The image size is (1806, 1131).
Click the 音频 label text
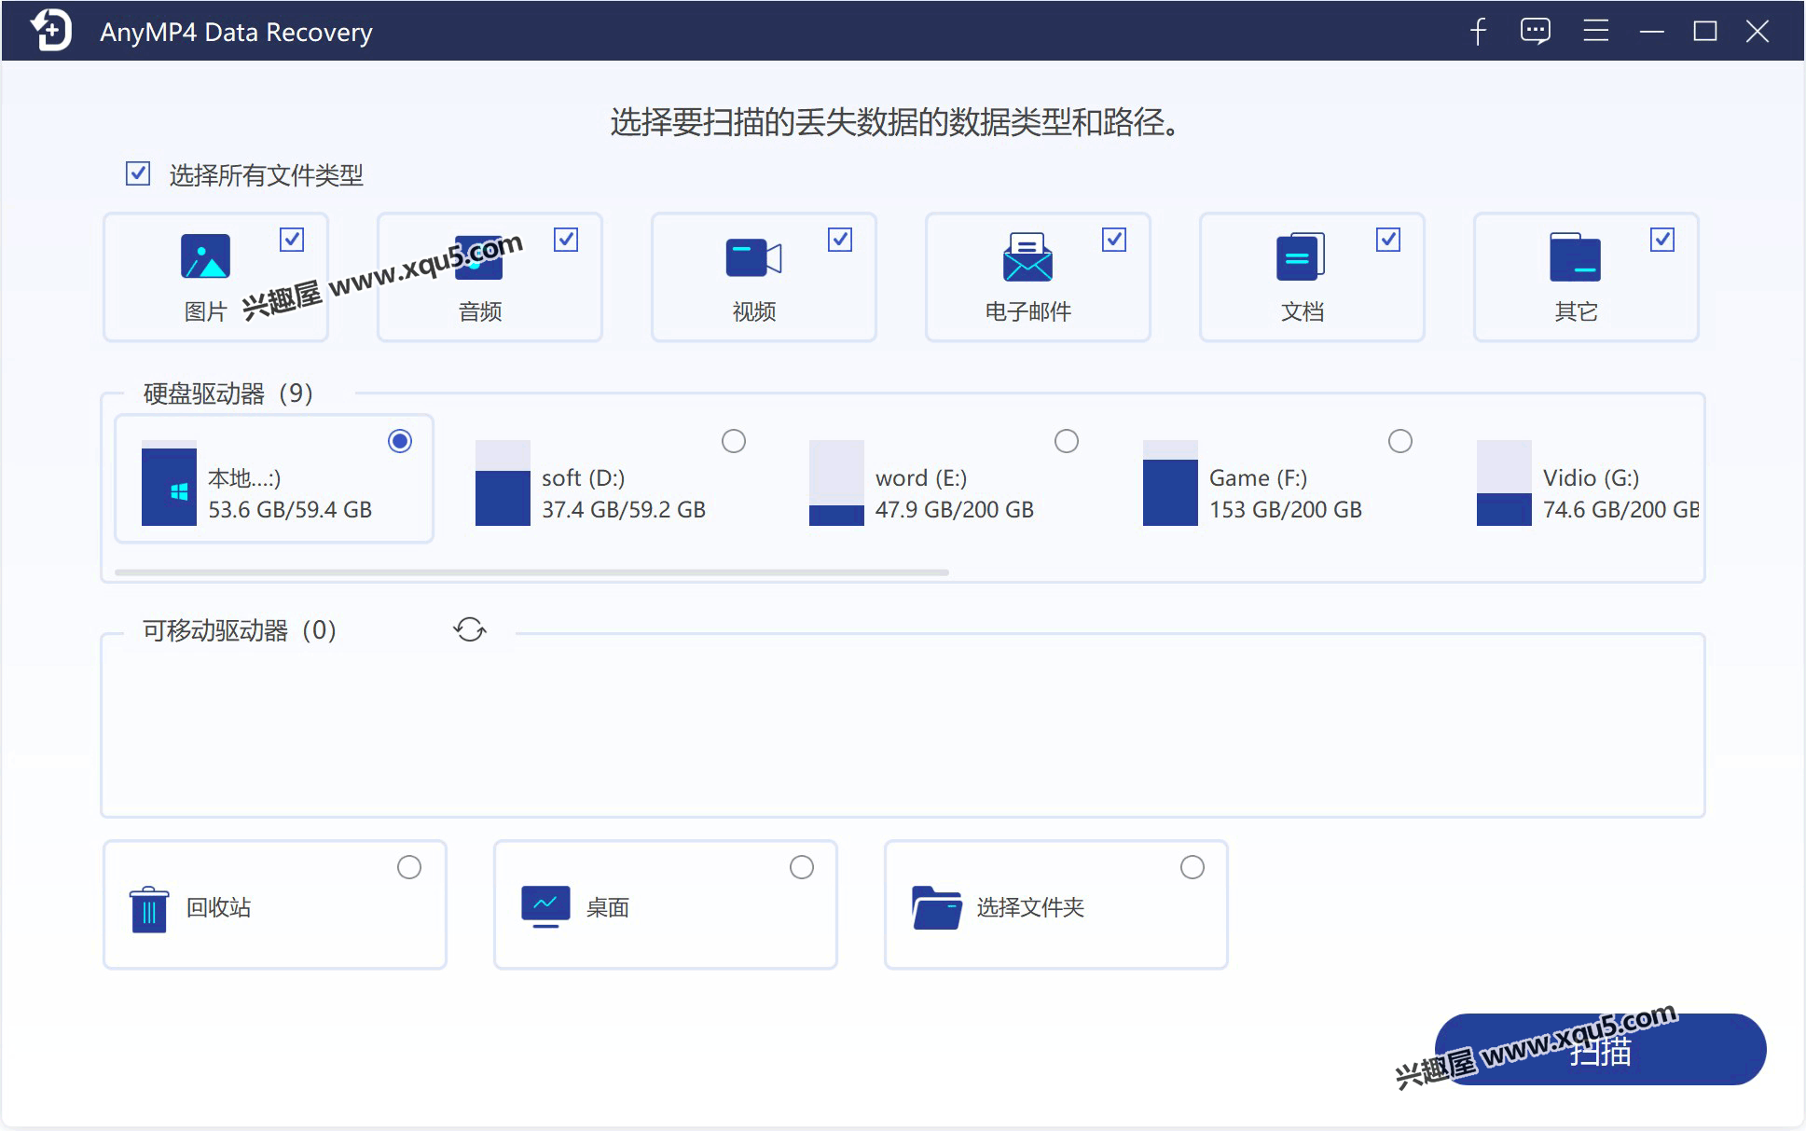480,311
